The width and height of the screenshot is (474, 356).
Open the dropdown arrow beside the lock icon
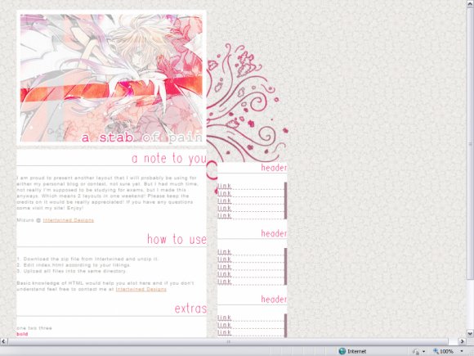coord(424,351)
